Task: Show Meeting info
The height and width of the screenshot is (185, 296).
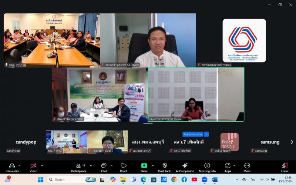Action: [x=207, y=168]
